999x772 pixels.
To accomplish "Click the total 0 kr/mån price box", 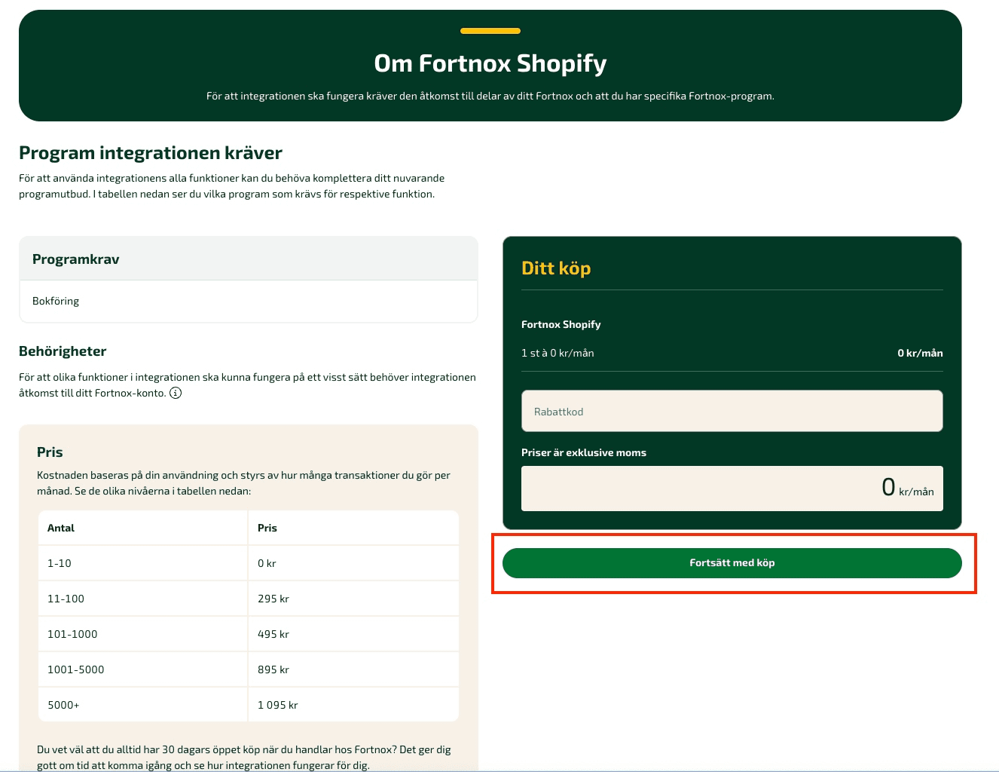I will pos(732,489).
